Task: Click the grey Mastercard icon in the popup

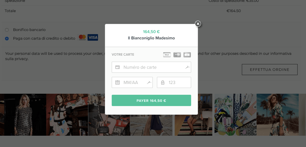Action: 177,55
